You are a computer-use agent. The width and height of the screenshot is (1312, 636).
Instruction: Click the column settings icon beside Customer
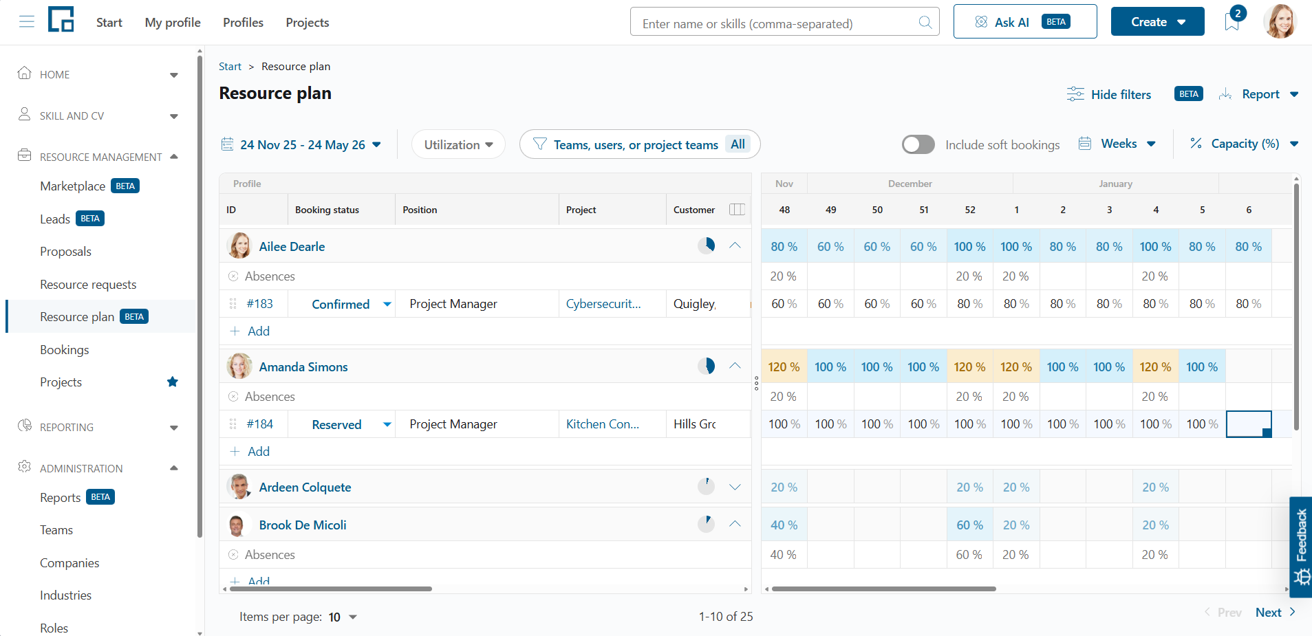click(737, 210)
